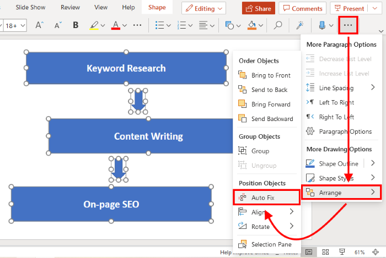Switch to the Slide Show tab
386x258 pixels.
pos(30,7)
